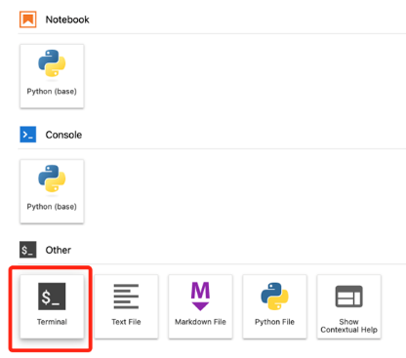Click the orange Notebook section bookmark icon

(27, 20)
